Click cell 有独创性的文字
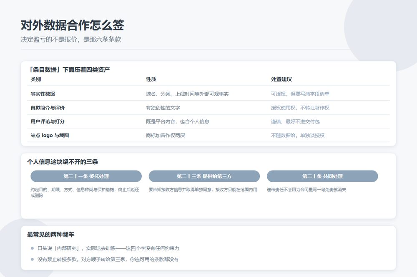Image resolution: width=417 pixels, height=277 pixels. coord(163,107)
